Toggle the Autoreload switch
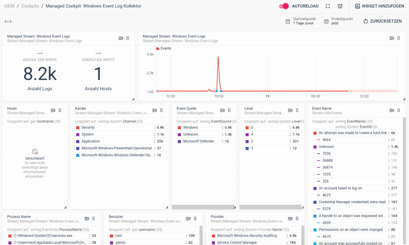409x245 pixels. pos(284,6)
